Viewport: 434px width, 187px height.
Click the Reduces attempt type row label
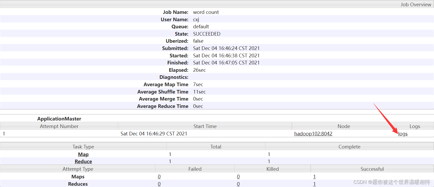click(x=78, y=184)
